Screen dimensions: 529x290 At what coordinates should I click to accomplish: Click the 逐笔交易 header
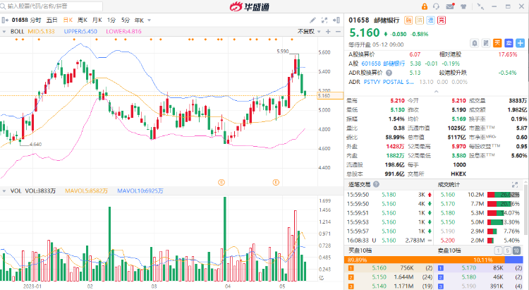click(x=359, y=185)
